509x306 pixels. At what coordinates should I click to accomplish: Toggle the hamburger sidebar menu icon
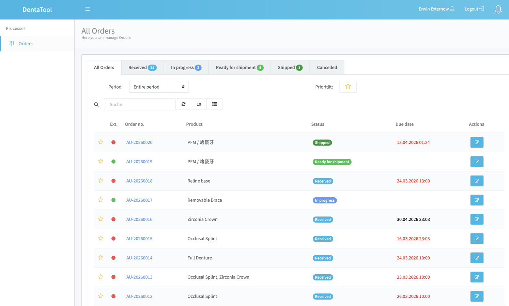[x=88, y=9]
